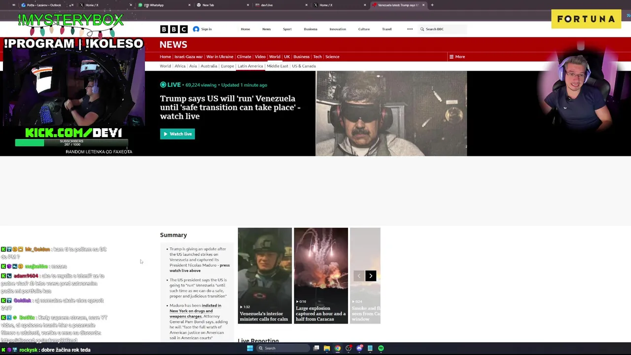631x355 pixels.
Task: Open Travel in BBC top navigation
Action: [x=386, y=29]
